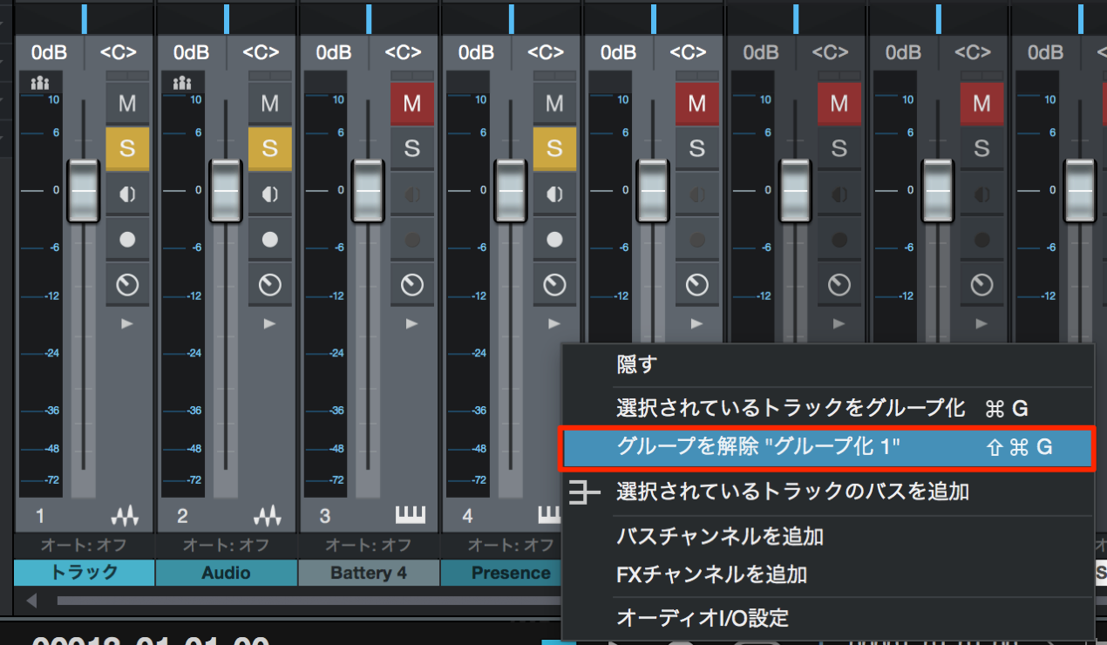Select the Audio channel name label
The height and width of the screenshot is (645, 1107).
tap(226, 573)
